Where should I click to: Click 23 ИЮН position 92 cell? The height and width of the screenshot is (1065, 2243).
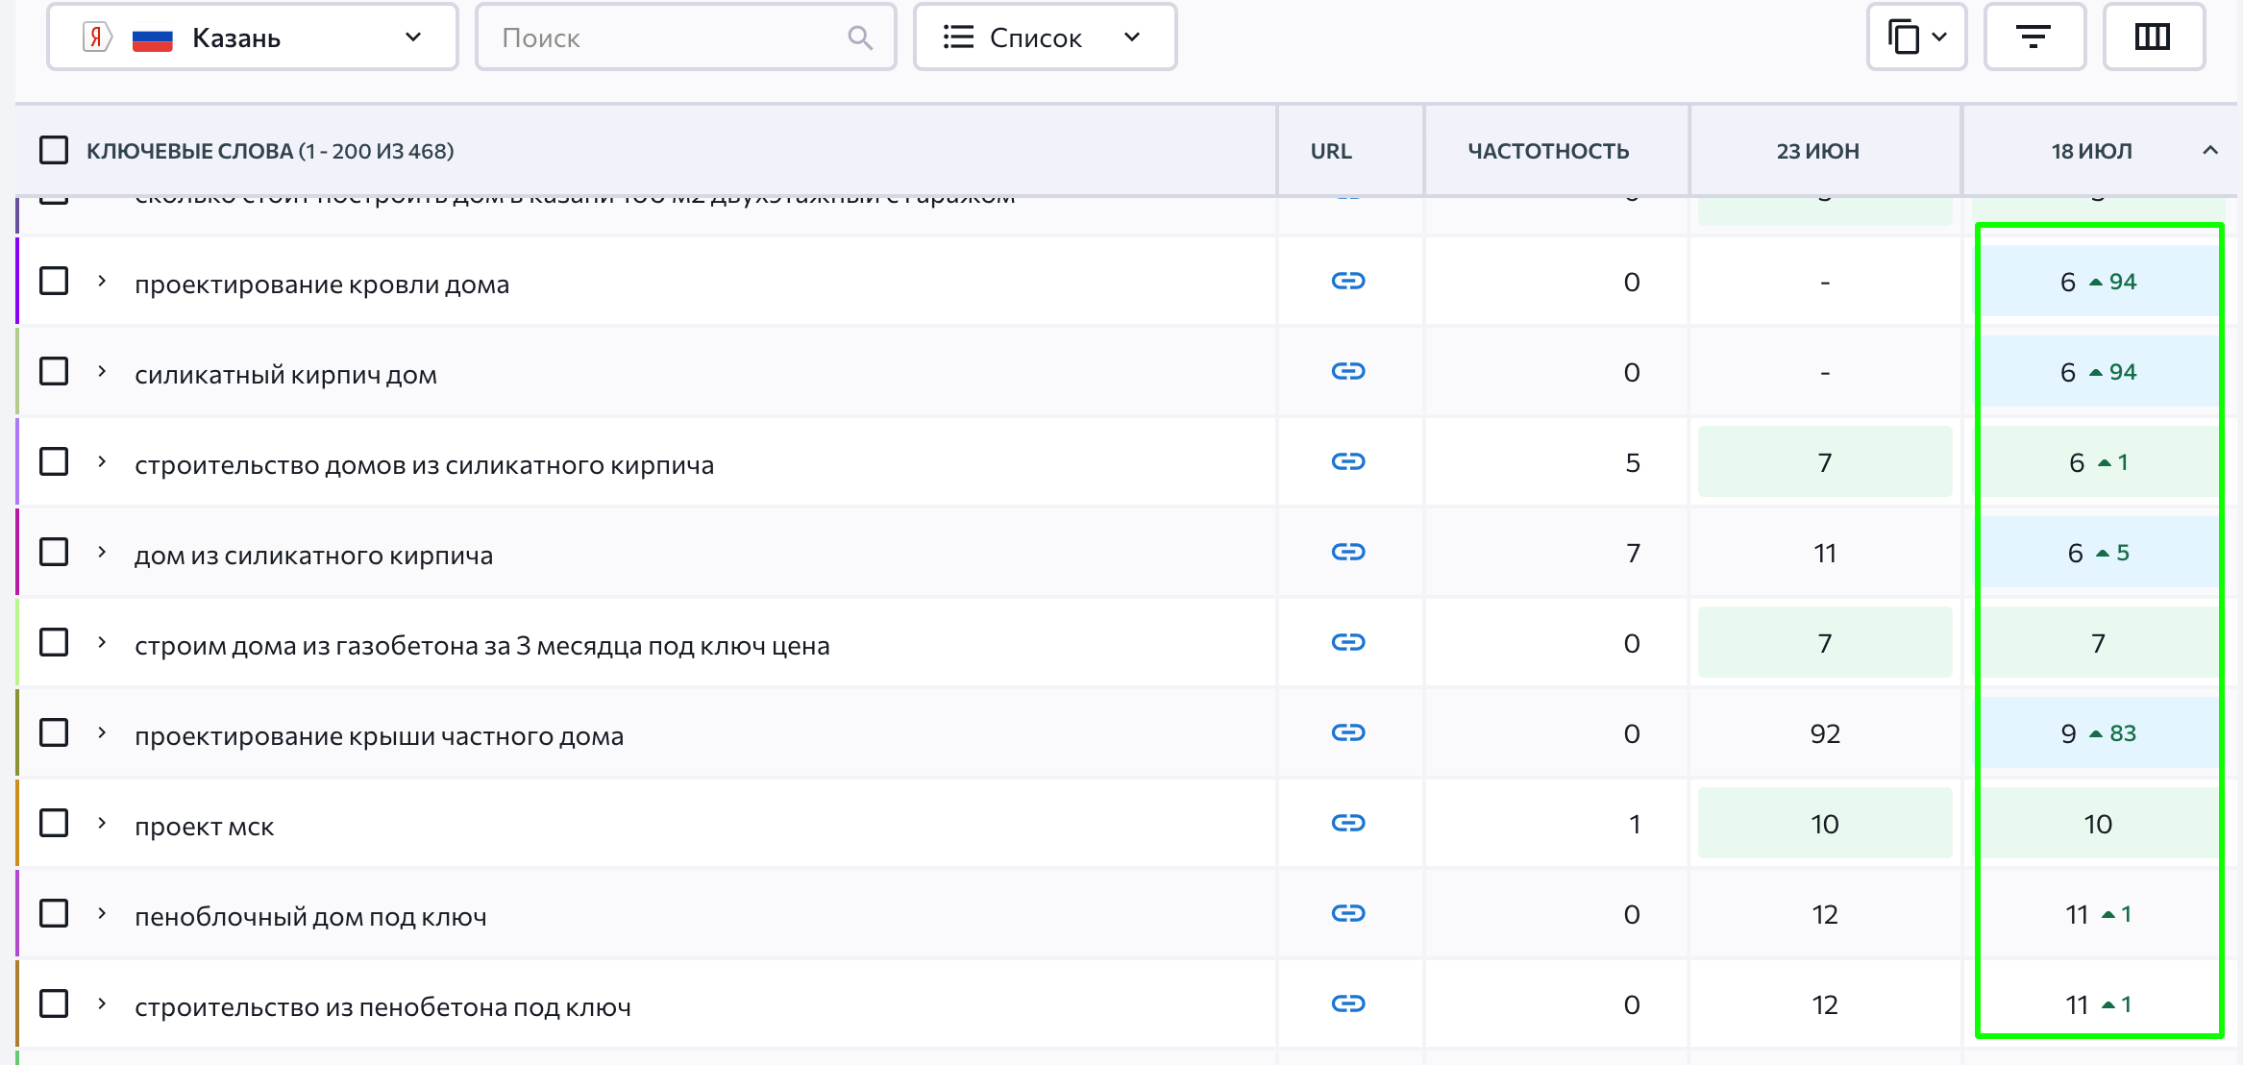point(1825,733)
